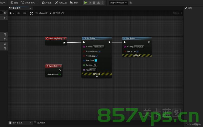Image resolution: width=203 pixels, height=127 pixels.
Task: Click Log String exec input pin
Action: [x=125, y=42]
